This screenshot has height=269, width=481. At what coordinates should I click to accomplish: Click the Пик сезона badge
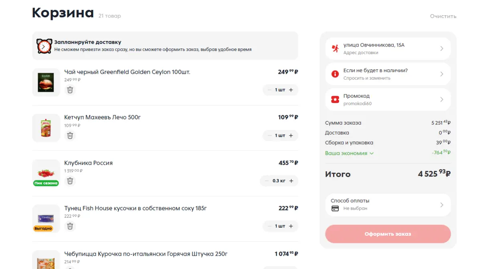(x=46, y=183)
